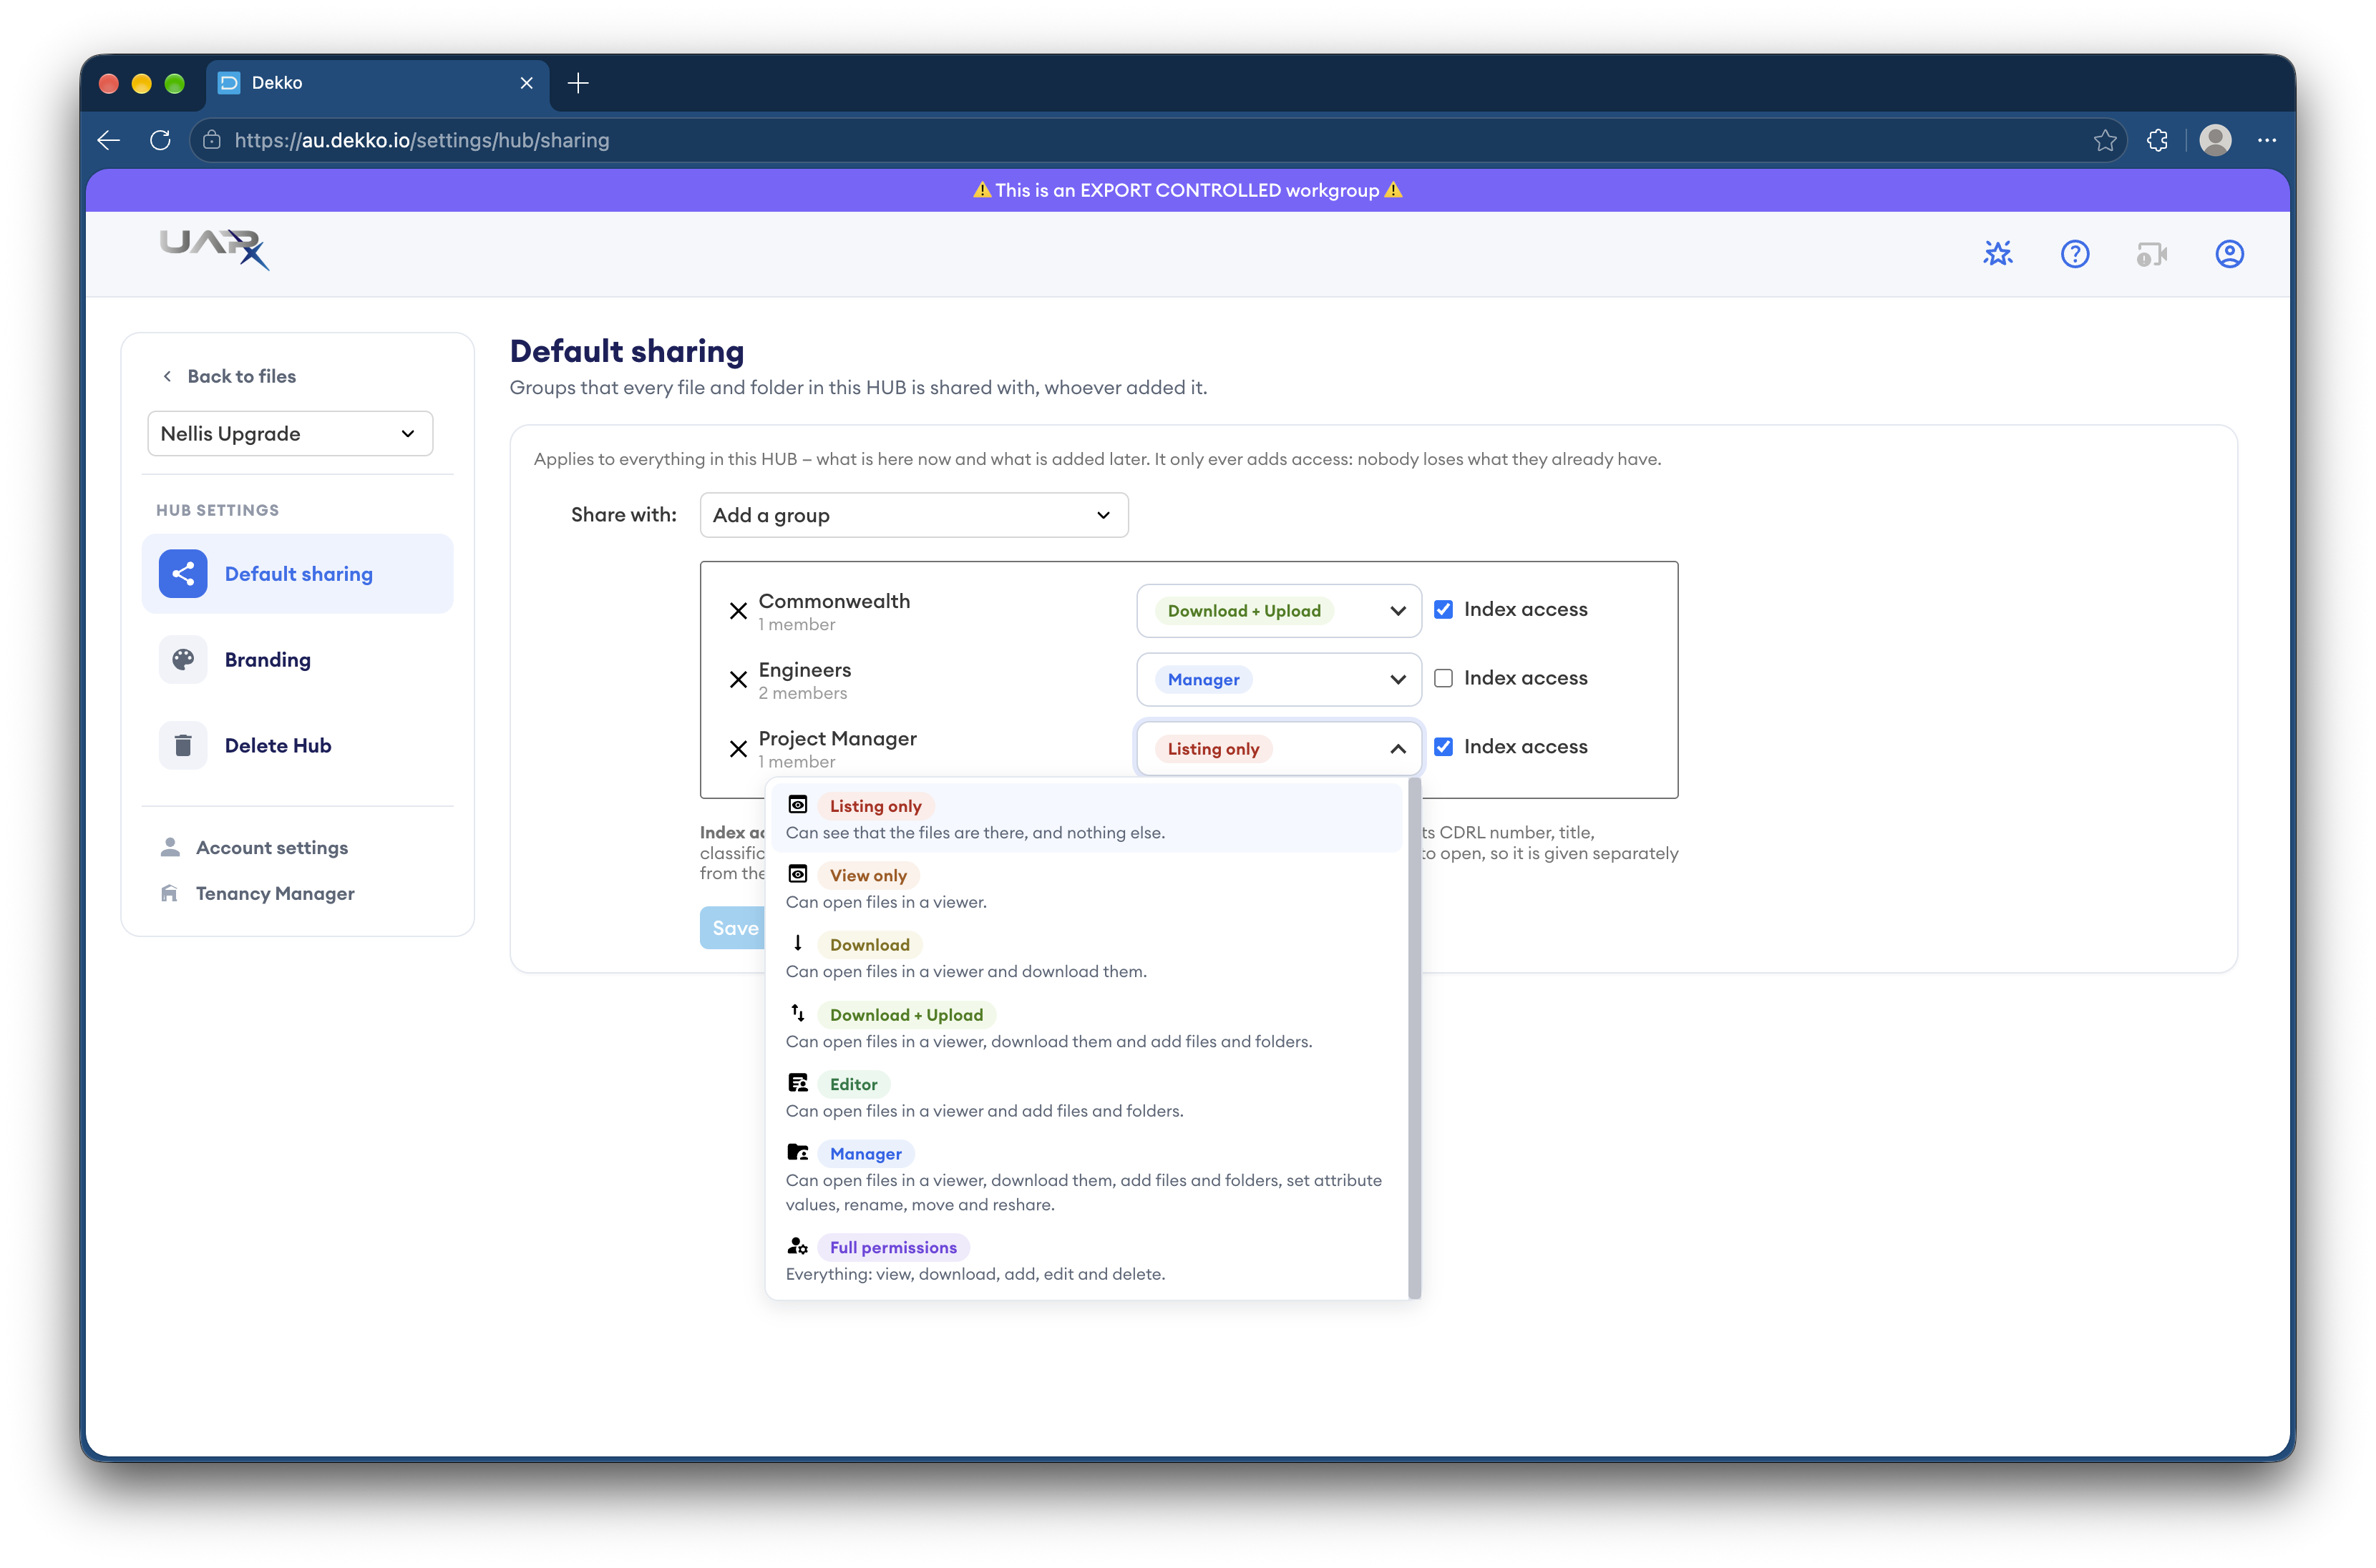This screenshot has height=1568, width=2376.
Task: Click the UAR X logo
Action: pyautogui.click(x=214, y=249)
